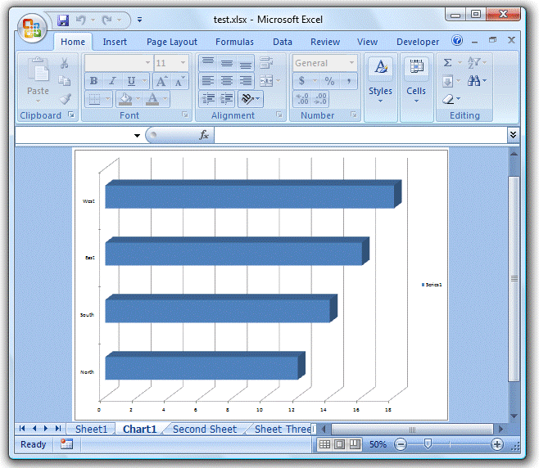Open Clipboard dialog launcher

tap(71, 115)
